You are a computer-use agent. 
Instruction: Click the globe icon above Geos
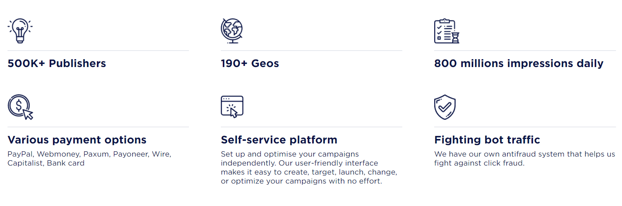click(x=232, y=31)
